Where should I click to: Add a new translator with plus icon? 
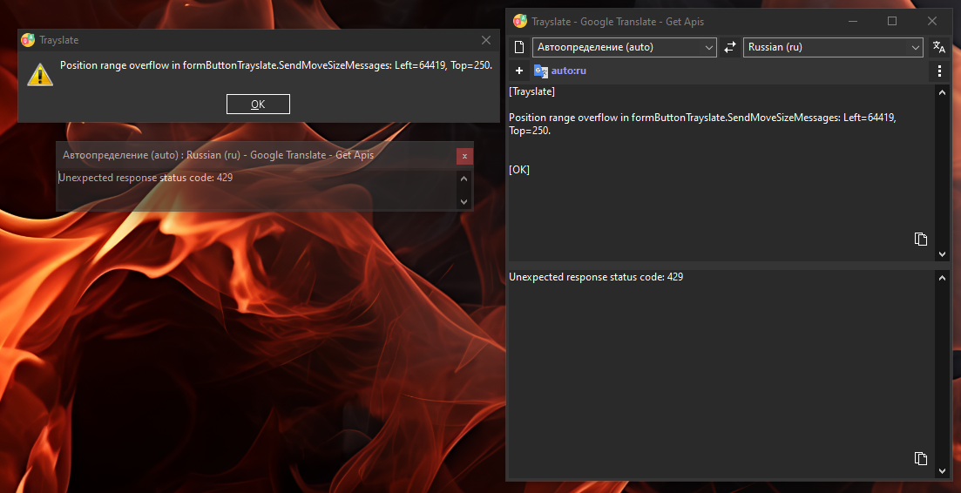519,71
